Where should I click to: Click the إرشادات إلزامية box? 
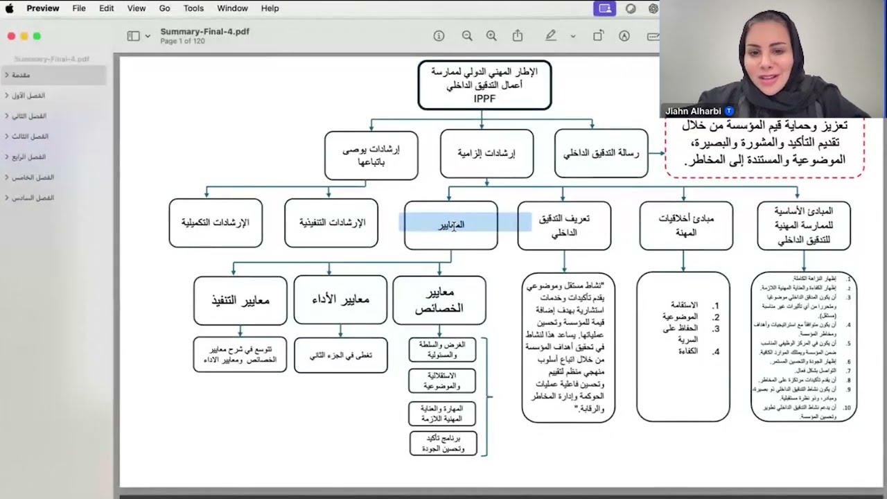(486, 153)
